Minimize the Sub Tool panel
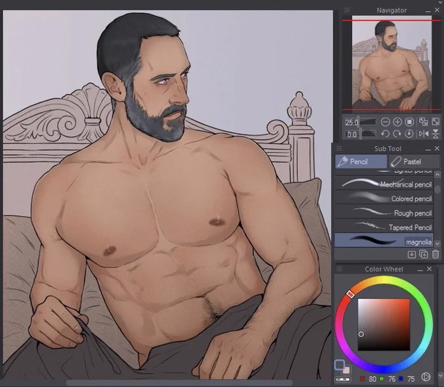 [428, 149]
